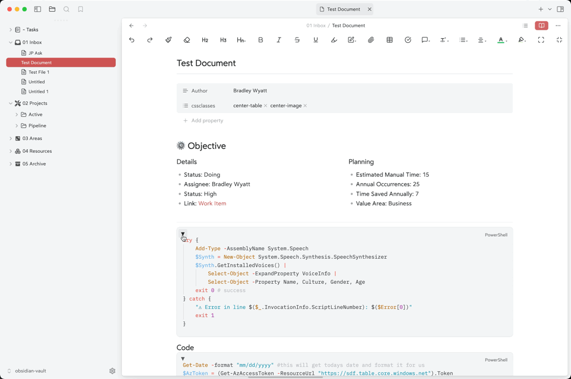Screen dimensions: 571x379
Task: Remove the center-table cssclass tag
Action: click(x=265, y=106)
